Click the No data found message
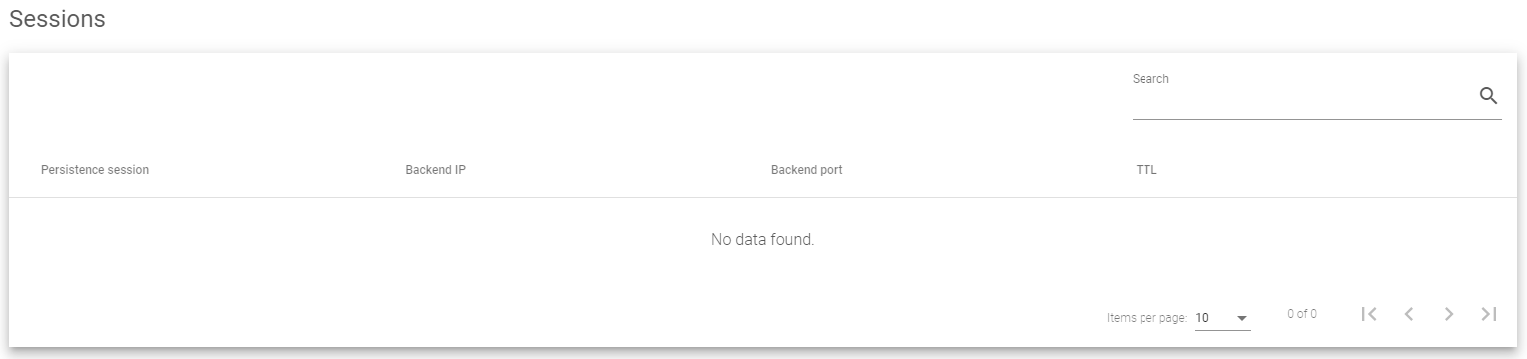Viewport: 1527px width, 359px height. pos(763,240)
